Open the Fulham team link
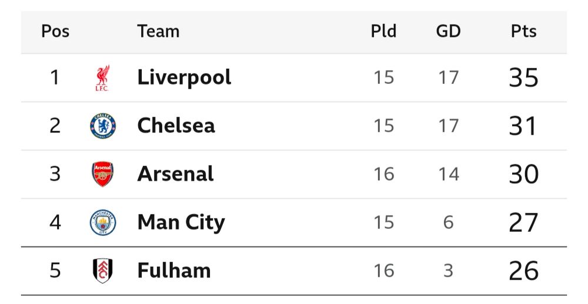The height and width of the screenshot is (304, 588). click(174, 271)
